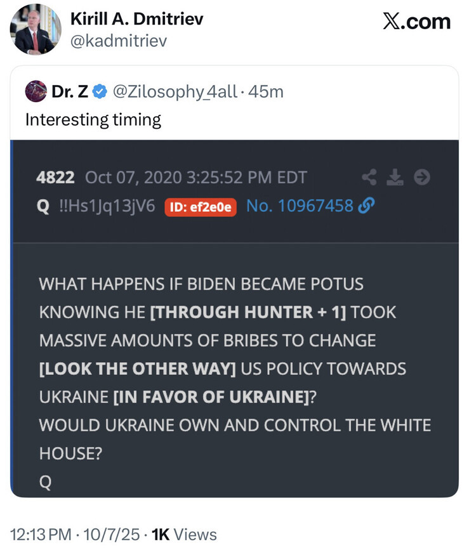Click Dr. Z's blue verified badge
Viewport: 469px width, 550px height.
point(100,92)
